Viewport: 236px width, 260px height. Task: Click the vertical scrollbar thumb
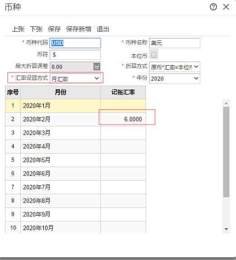coord(226,152)
